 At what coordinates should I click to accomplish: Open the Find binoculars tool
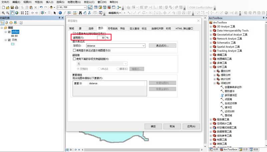(80, 13)
